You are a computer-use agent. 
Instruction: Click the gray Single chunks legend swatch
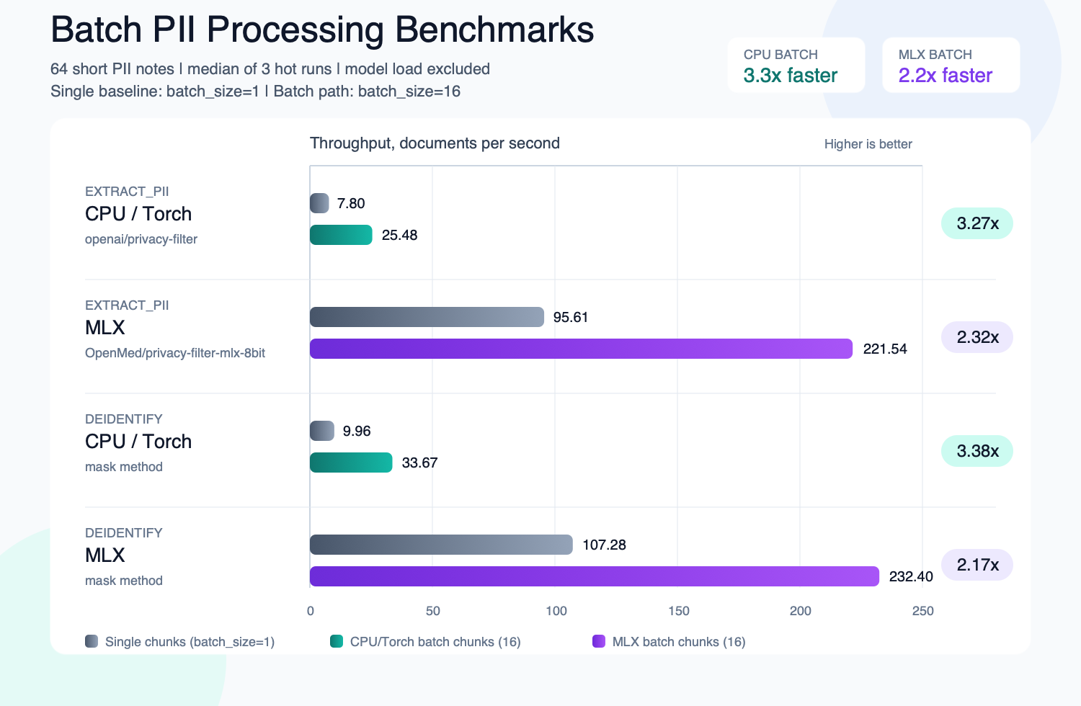point(92,641)
